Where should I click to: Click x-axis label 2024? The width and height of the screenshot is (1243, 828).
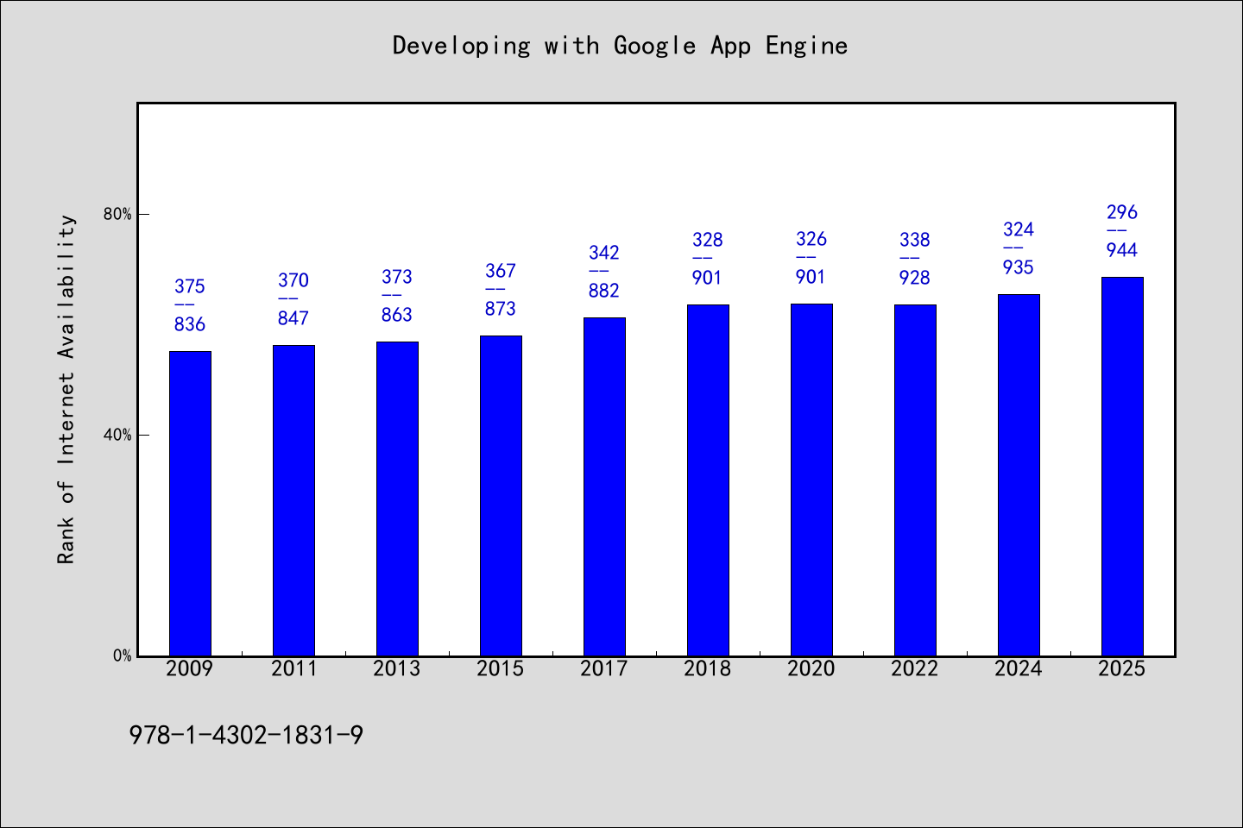pyautogui.click(x=1019, y=668)
